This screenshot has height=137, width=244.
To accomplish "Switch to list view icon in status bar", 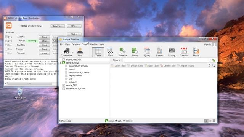I will pos(206,121).
